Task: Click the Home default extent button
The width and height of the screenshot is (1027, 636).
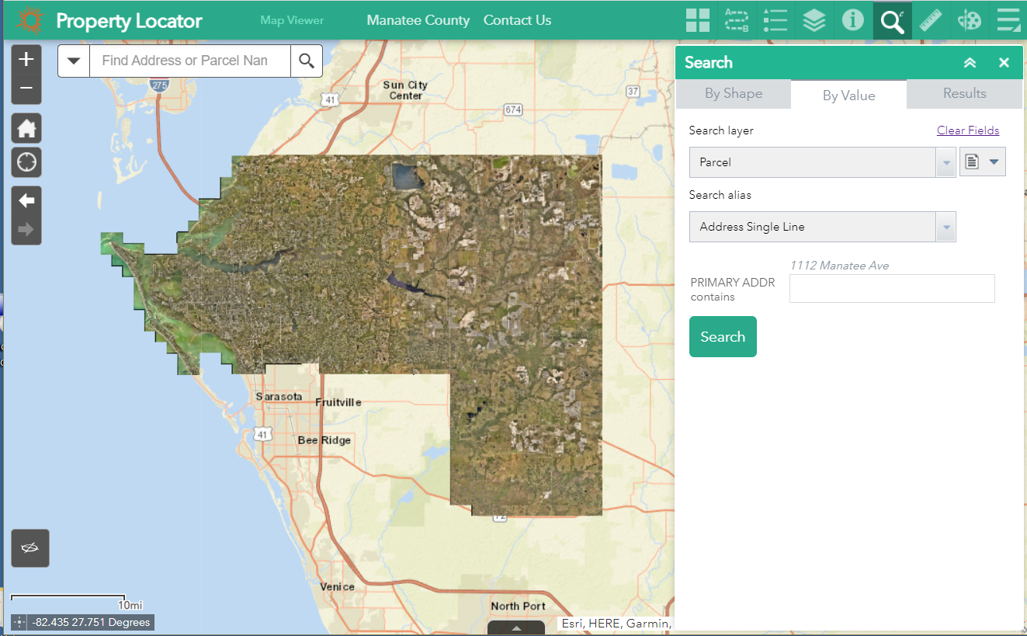Action: 26,128
